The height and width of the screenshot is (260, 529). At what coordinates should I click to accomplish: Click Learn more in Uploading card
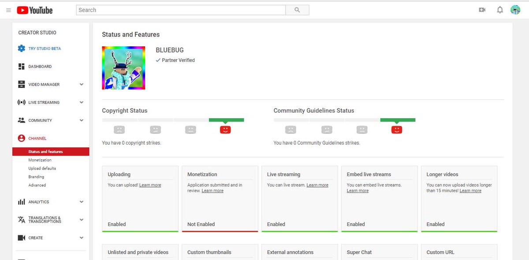[150, 185]
